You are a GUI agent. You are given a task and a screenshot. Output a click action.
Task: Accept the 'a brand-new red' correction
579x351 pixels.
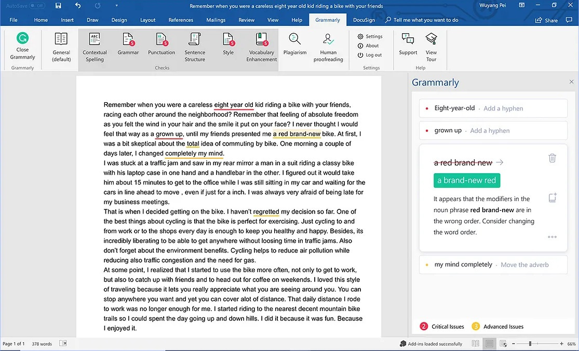click(467, 180)
